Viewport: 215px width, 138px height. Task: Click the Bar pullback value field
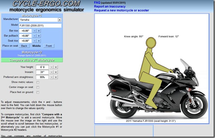point(25,36)
